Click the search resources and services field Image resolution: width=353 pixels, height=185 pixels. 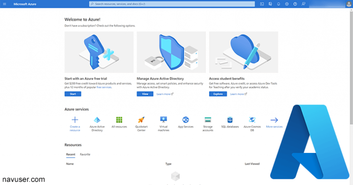[x=172, y=4]
